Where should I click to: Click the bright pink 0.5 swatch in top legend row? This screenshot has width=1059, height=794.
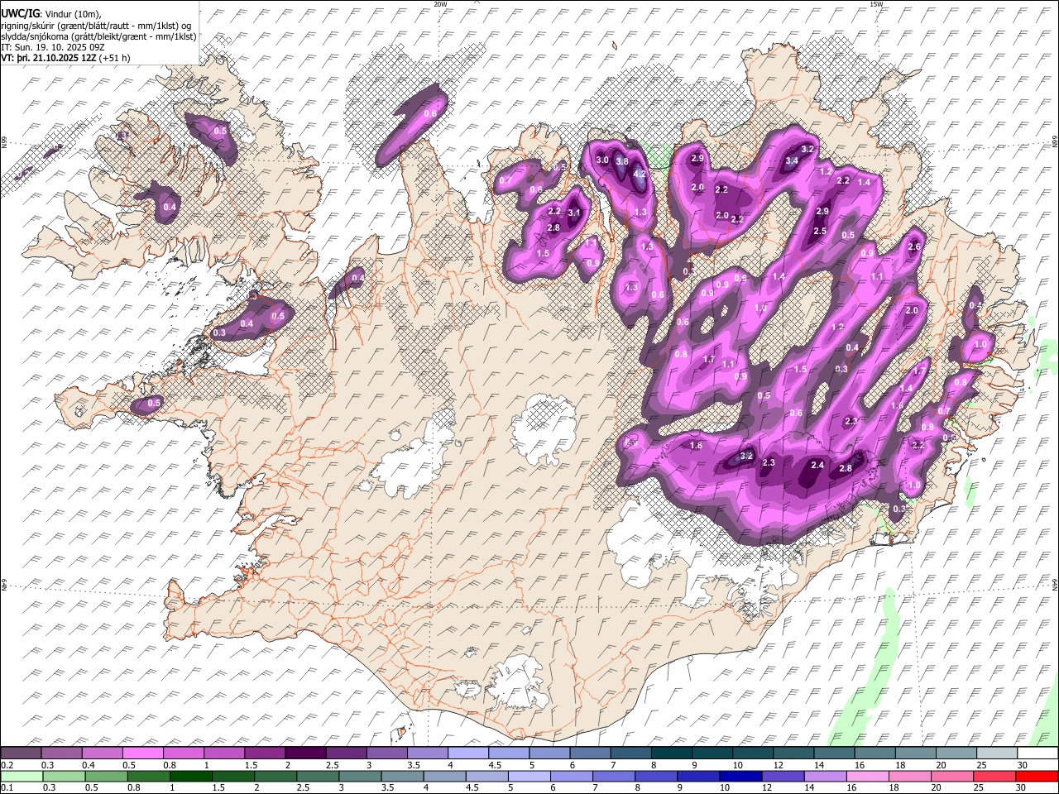(x=143, y=753)
